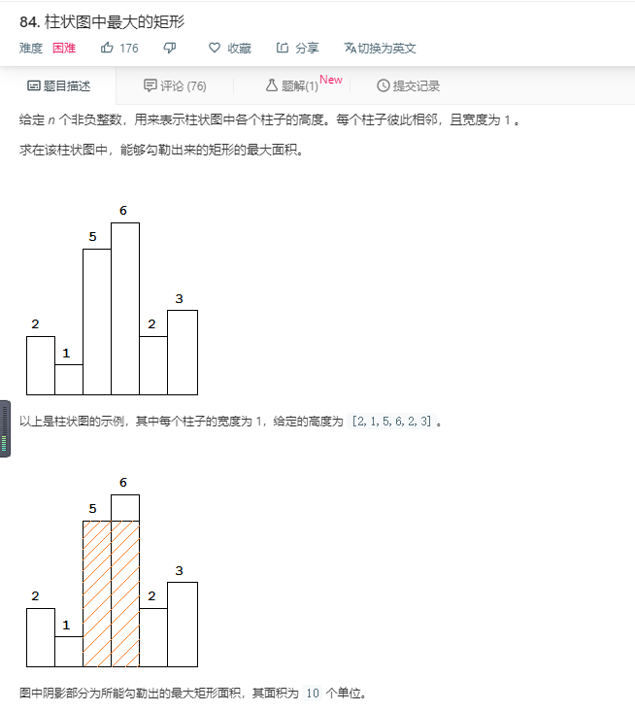Click the thumbs-up like icon
This screenshot has width=635, height=711.
tap(107, 48)
